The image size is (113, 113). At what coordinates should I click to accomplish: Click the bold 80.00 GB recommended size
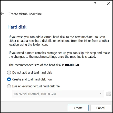tap(72, 65)
